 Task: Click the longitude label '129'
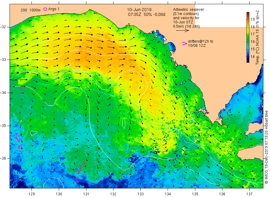click(x=32, y=194)
